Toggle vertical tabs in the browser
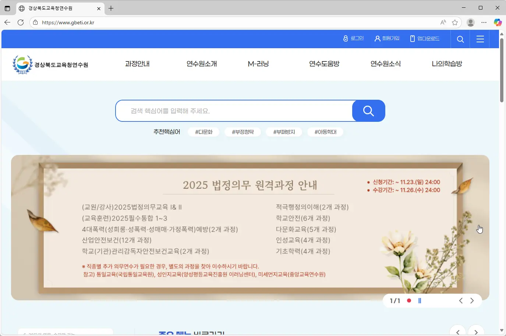506x336 pixels. (x=7, y=8)
